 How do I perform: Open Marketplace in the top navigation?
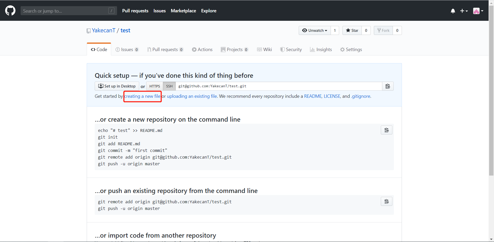(183, 11)
